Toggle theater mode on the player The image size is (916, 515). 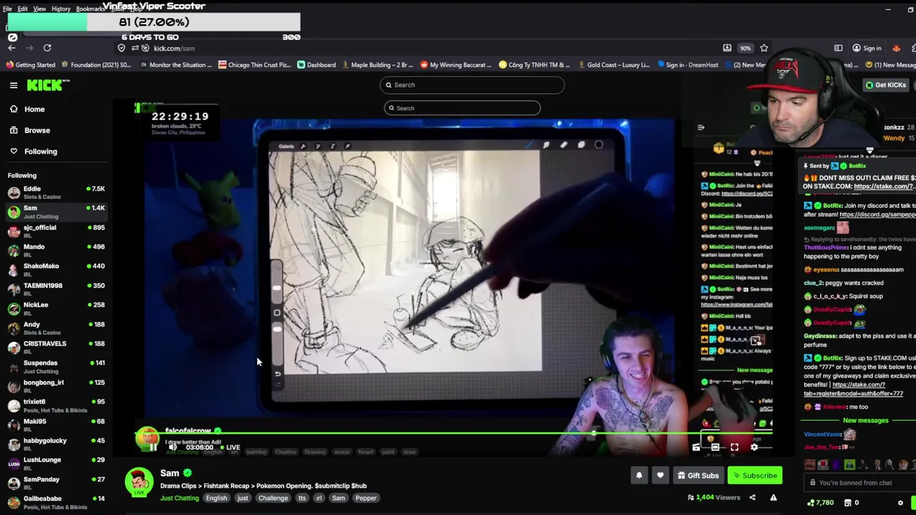(x=715, y=447)
